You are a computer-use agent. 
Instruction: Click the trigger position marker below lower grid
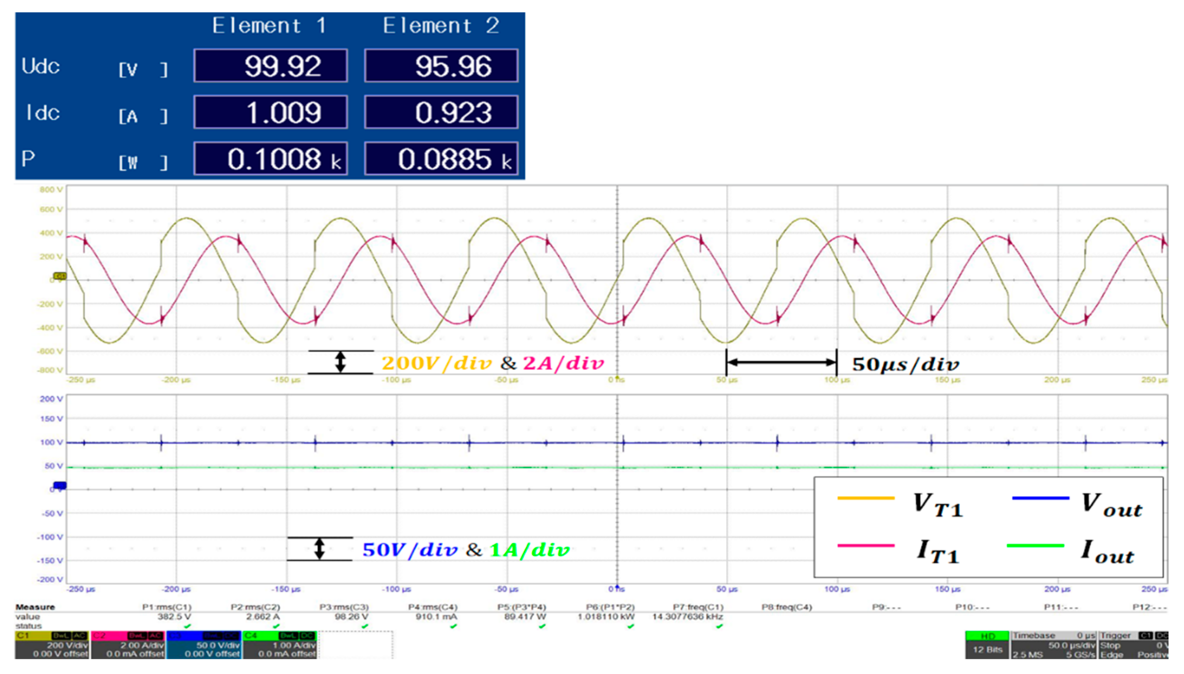(617, 586)
